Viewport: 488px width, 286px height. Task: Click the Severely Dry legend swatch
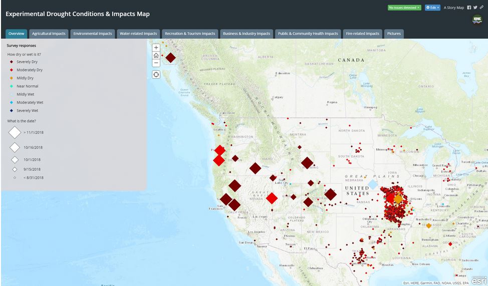pyautogui.click(x=11, y=62)
